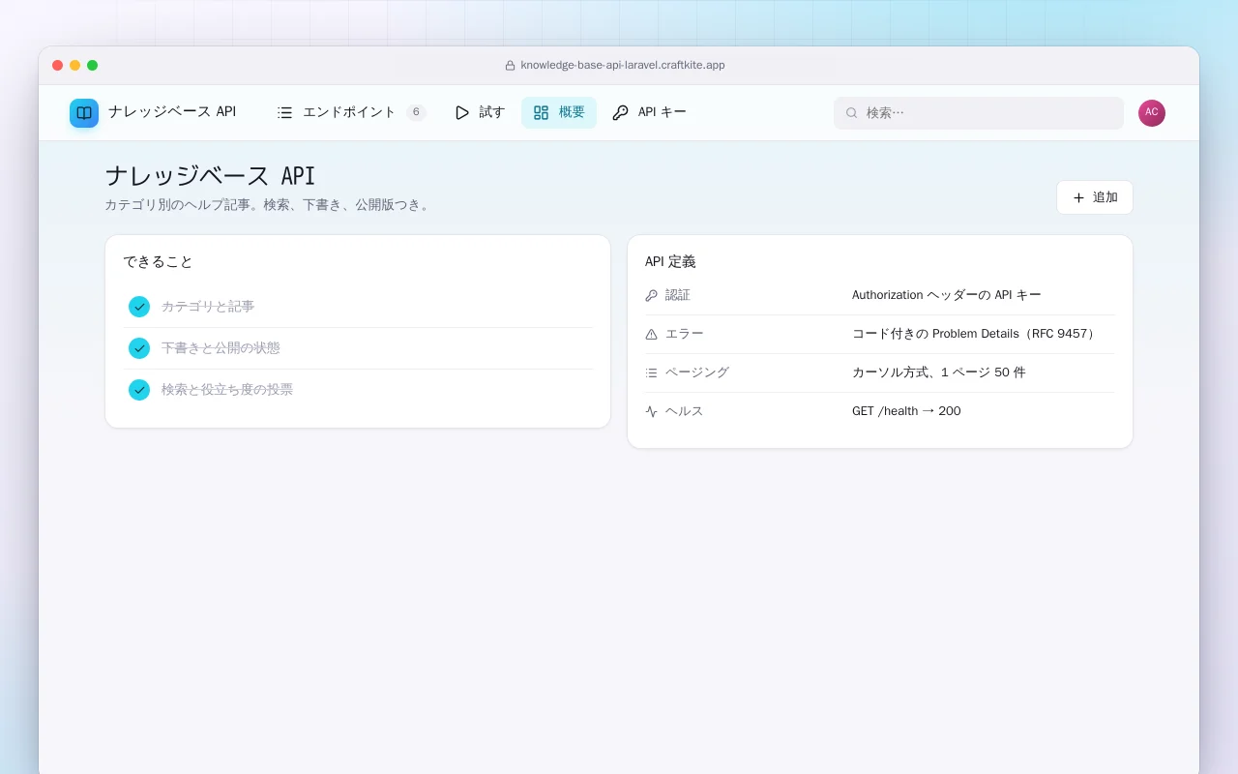Image resolution: width=1238 pixels, height=774 pixels.
Task: Toggle the 下書きと公開の状態 check circle
Action: [139, 348]
